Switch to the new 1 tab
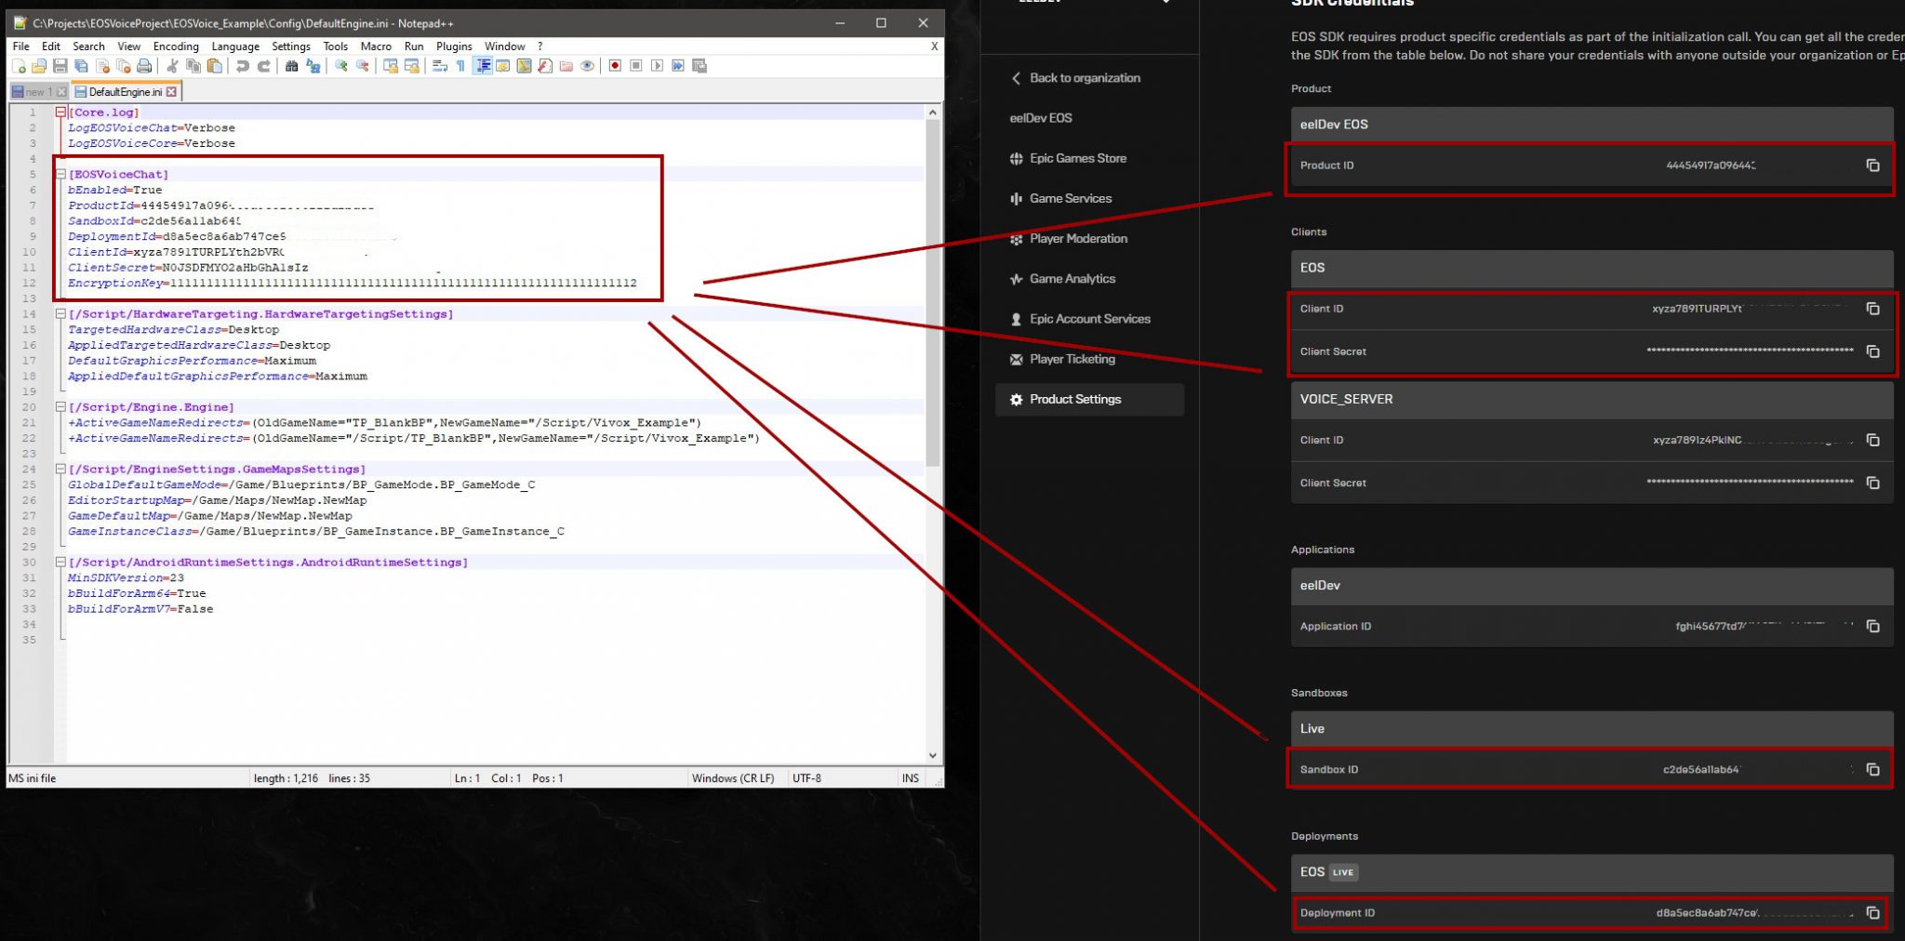Viewport: 1905px width, 941px height. [x=37, y=92]
